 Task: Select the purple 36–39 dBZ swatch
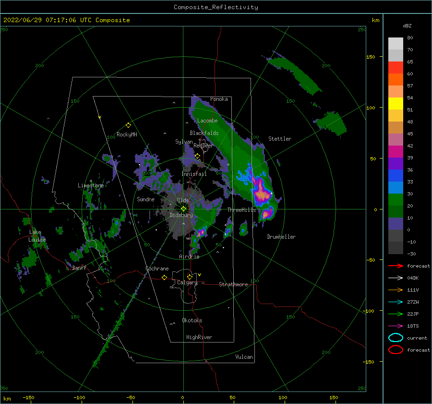396,164
